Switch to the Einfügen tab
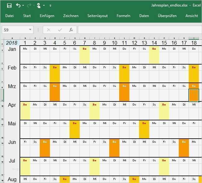This screenshot has width=202, height=183. pos(47,16)
